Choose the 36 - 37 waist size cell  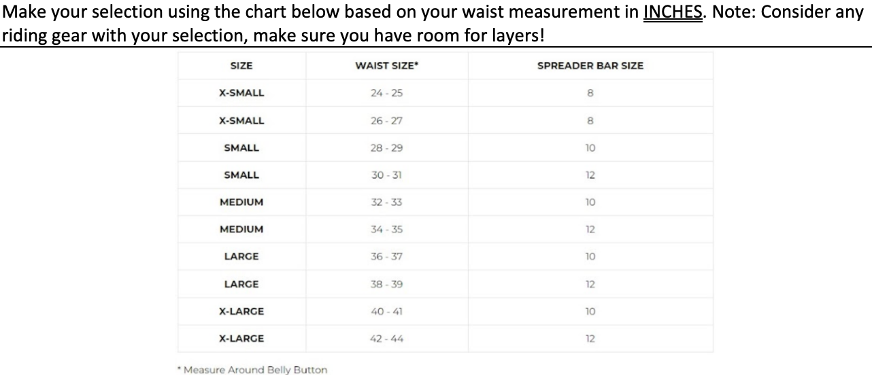(386, 257)
